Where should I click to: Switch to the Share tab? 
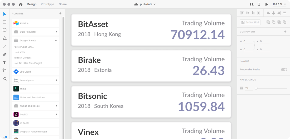[63, 4]
